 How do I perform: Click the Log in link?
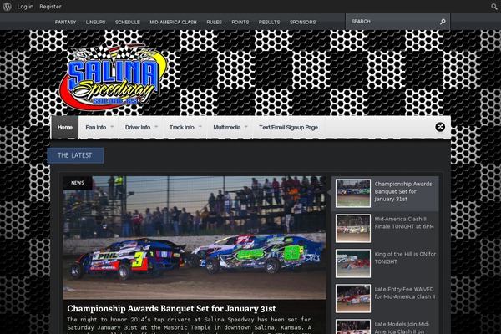point(25,7)
